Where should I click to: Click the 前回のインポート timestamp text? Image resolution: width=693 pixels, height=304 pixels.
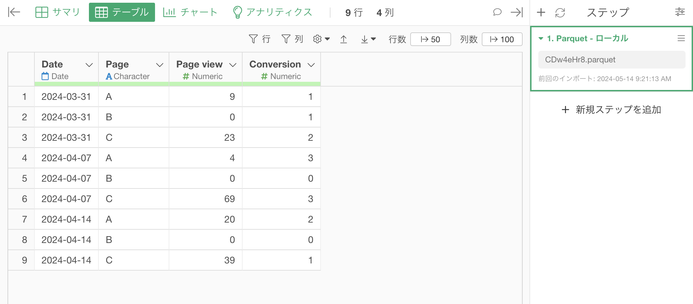(x=605, y=79)
